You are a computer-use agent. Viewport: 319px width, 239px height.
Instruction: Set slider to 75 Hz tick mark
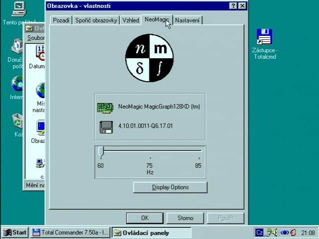(x=150, y=158)
